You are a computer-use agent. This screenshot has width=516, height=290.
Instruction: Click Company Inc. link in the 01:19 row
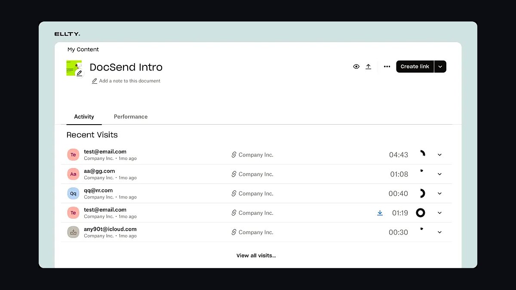[x=256, y=213]
